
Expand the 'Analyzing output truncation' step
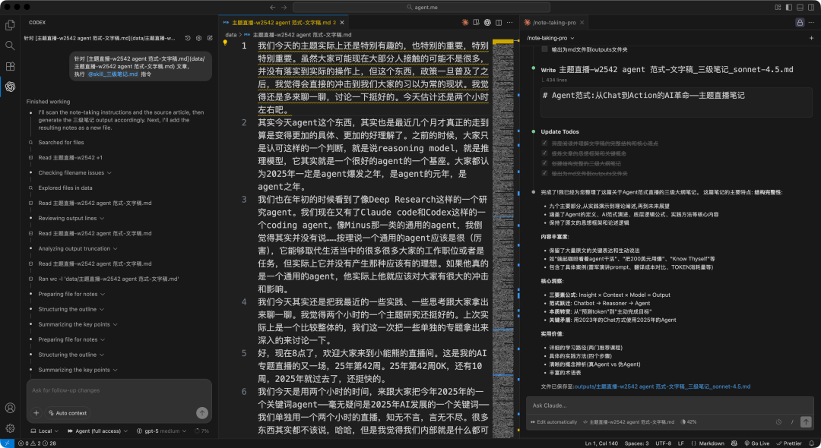tap(78, 248)
